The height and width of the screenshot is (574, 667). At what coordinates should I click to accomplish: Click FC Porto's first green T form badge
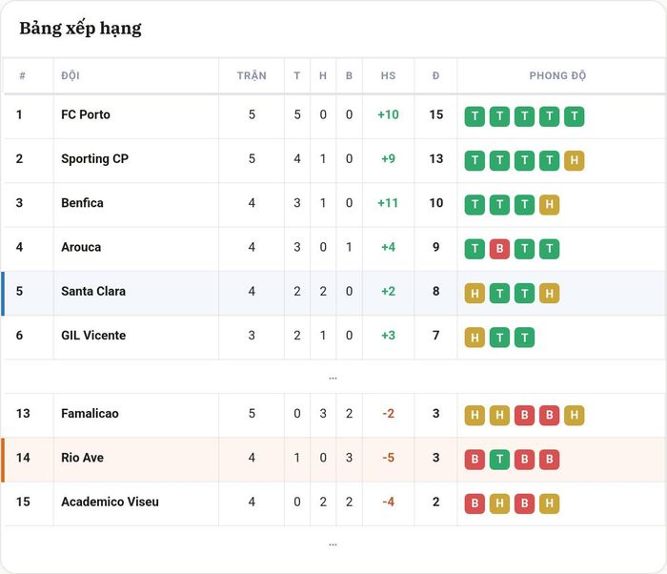[x=475, y=116]
